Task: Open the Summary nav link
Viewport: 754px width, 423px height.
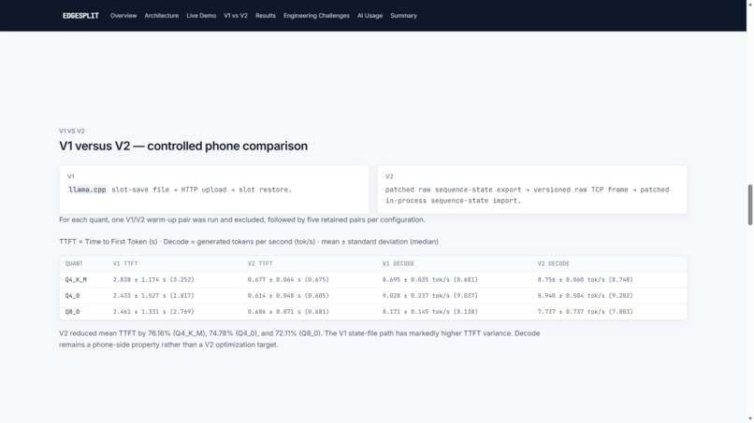Action: 403,16
